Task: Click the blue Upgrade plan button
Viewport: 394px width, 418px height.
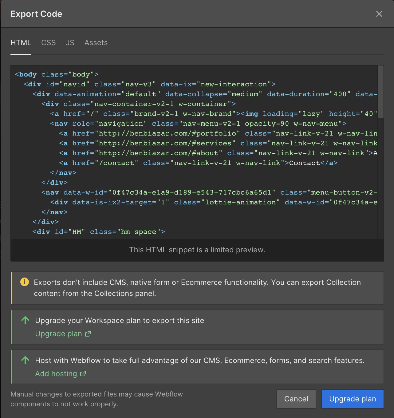Action: coord(352,399)
